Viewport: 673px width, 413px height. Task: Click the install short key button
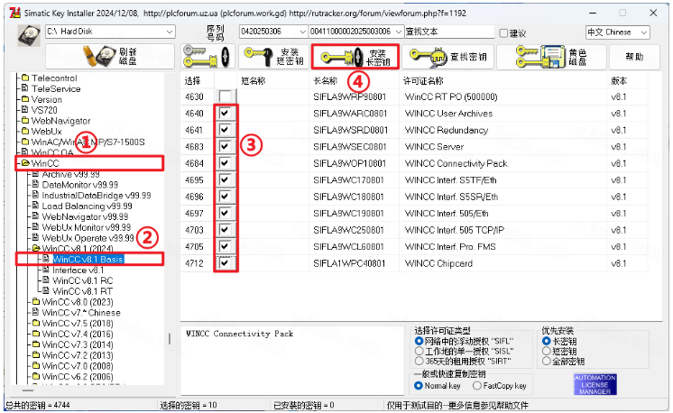274,56
